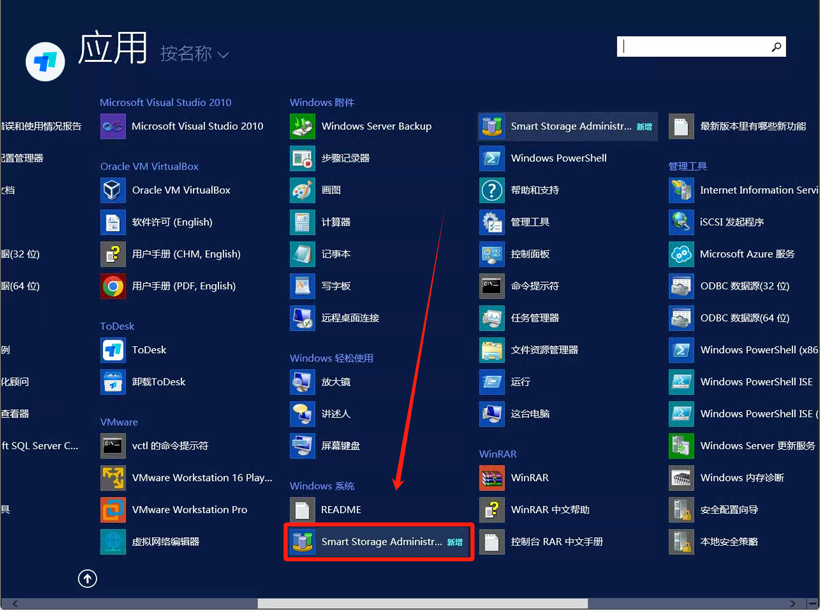820x610 pixels.
Task: Launch 任务管理器 task manager
Action: pyautogui.click(x=491, y=318)
